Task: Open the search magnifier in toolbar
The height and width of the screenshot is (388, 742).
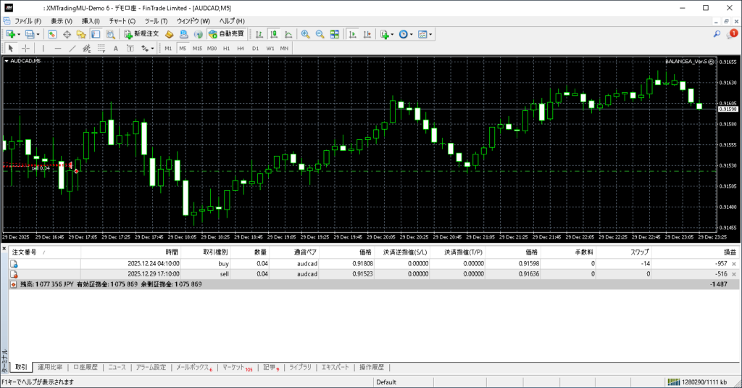Action: coord(717,34)
